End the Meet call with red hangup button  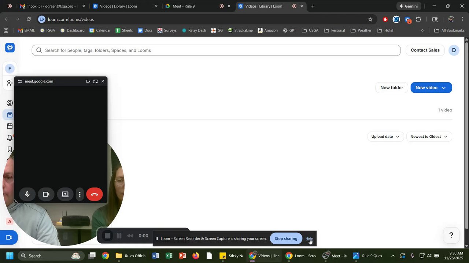click(95, 194)
